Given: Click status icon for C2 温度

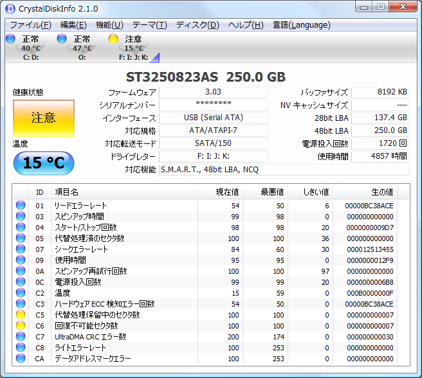Looking at the screenshot, I should coord(21,293).
